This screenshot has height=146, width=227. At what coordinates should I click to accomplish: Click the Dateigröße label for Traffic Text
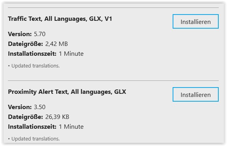pyautogui.click(x=26, y=44)
